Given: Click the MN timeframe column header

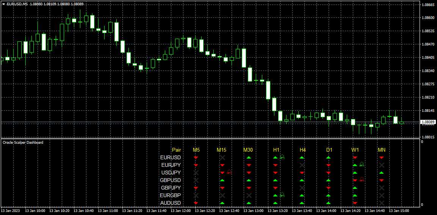Looking at the screenshot, I should pos(382,150).
